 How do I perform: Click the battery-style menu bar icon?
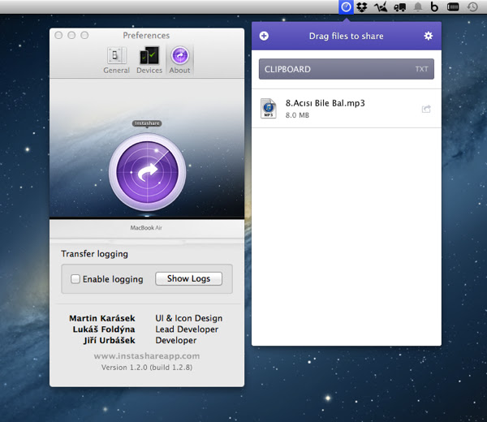click(x=453, y=6)
